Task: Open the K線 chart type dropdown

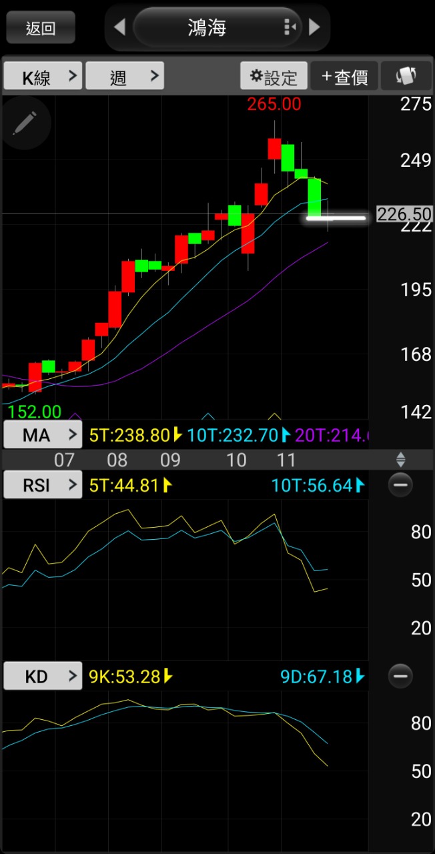Action: point(43,76)
